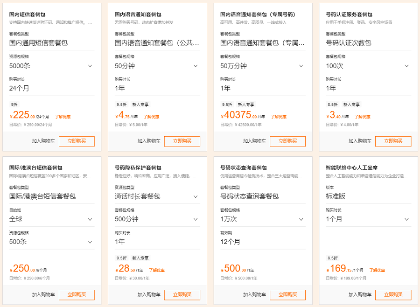Click 日常价 ¥42500.00/1年 text
The image size is (420, 307).
(241, 125)
